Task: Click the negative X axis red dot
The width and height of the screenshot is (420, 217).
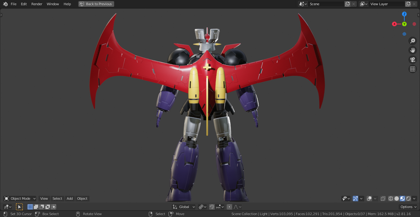Action: 414,24
